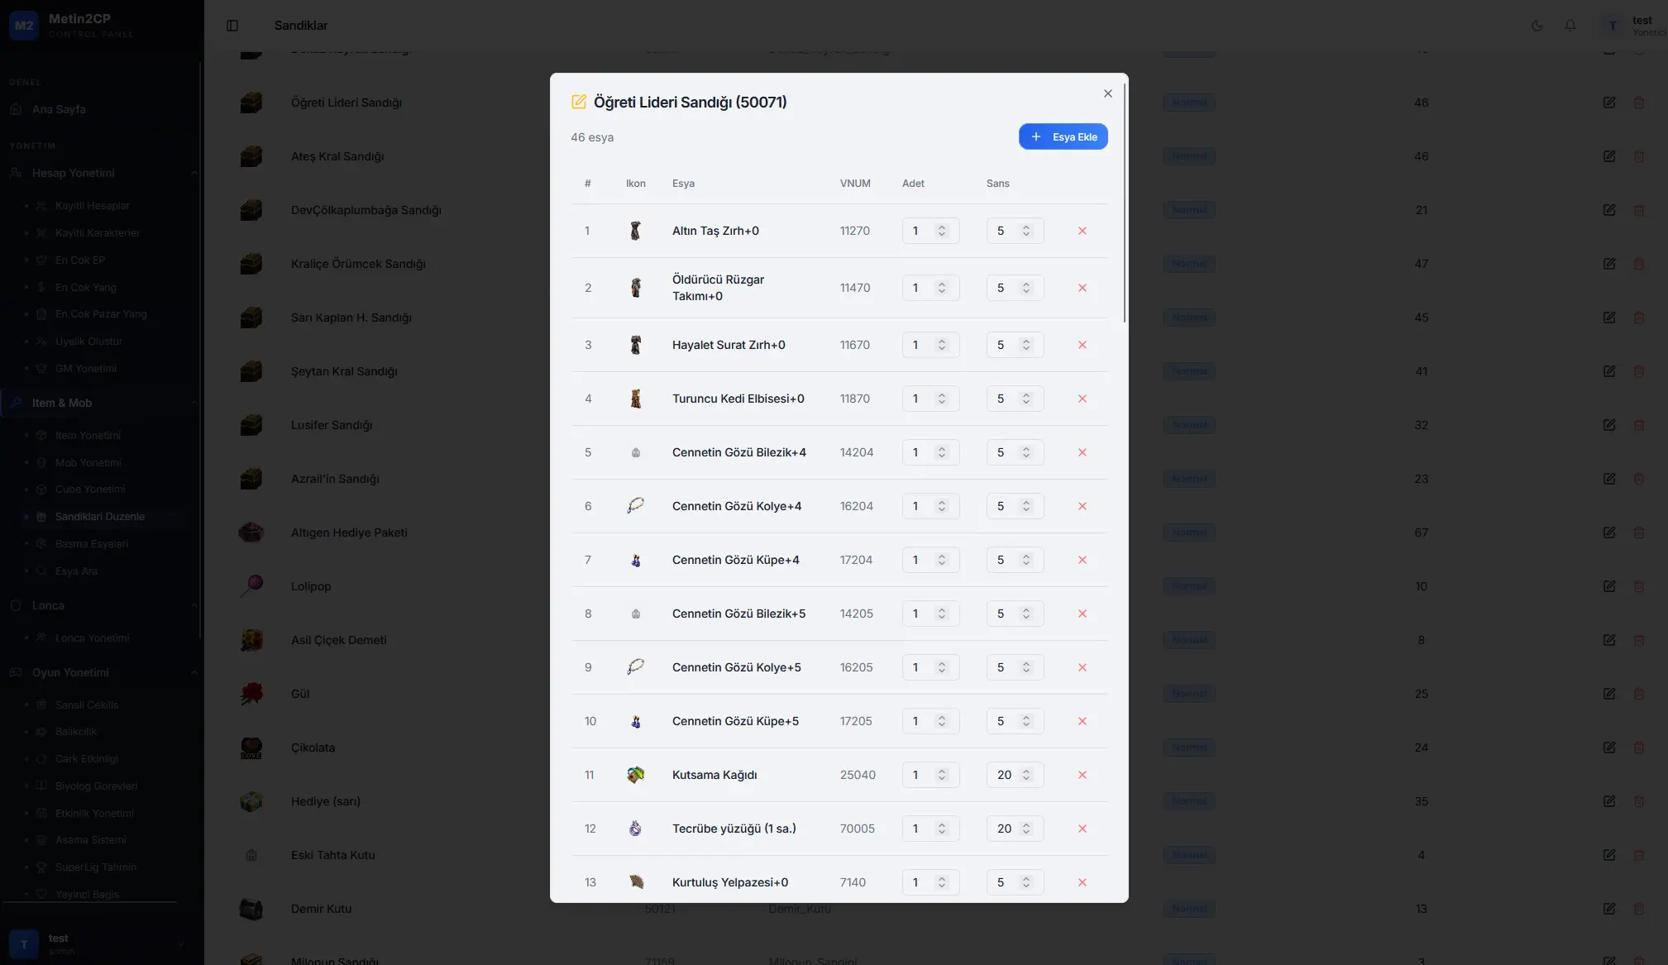
Task: Switch to dark mode moon icon
Action: click(x=1537, y=26)
